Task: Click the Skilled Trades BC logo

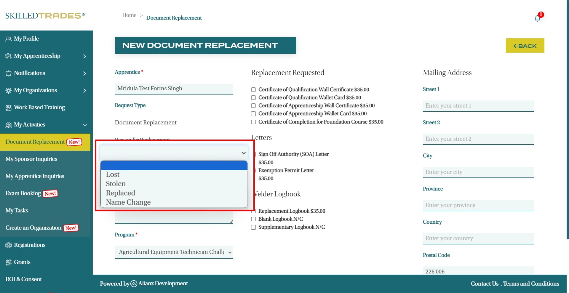Action: [46, 16]
